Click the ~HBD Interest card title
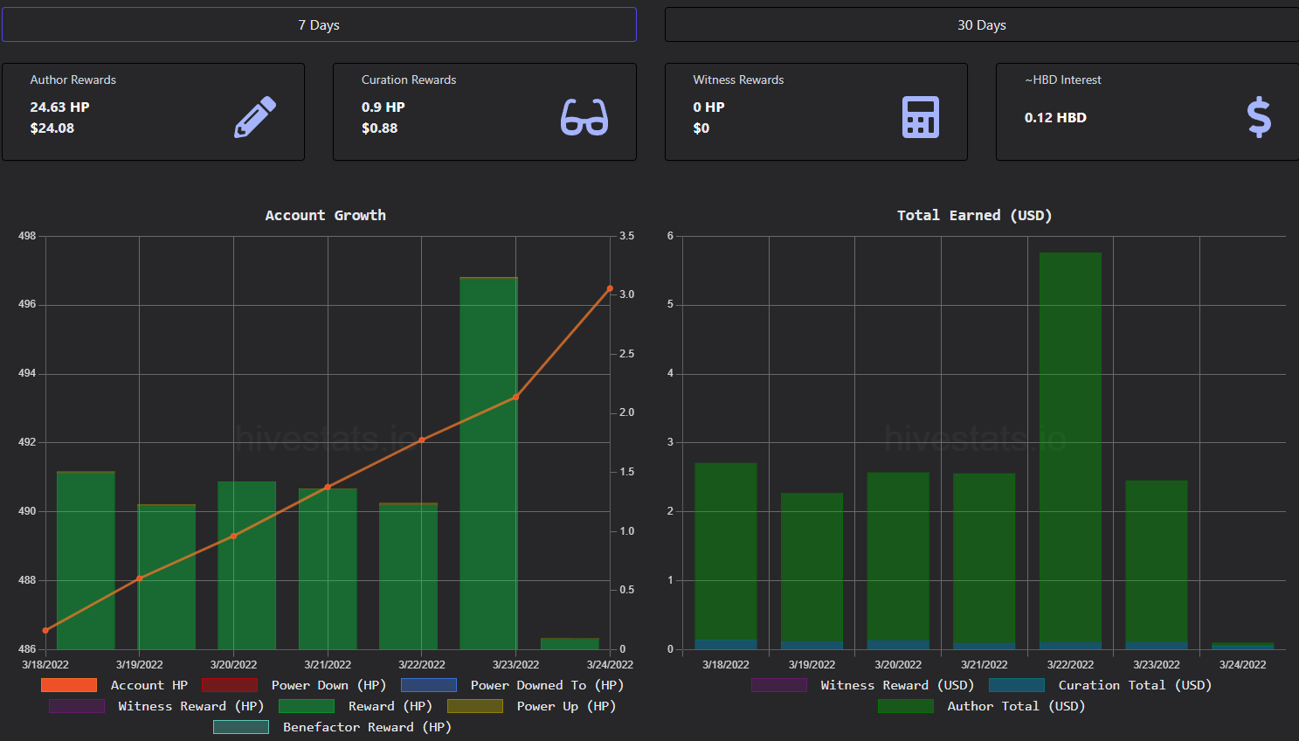Image resolution: width=1299 pixels, height=741 pixels. pos(1063,80)
